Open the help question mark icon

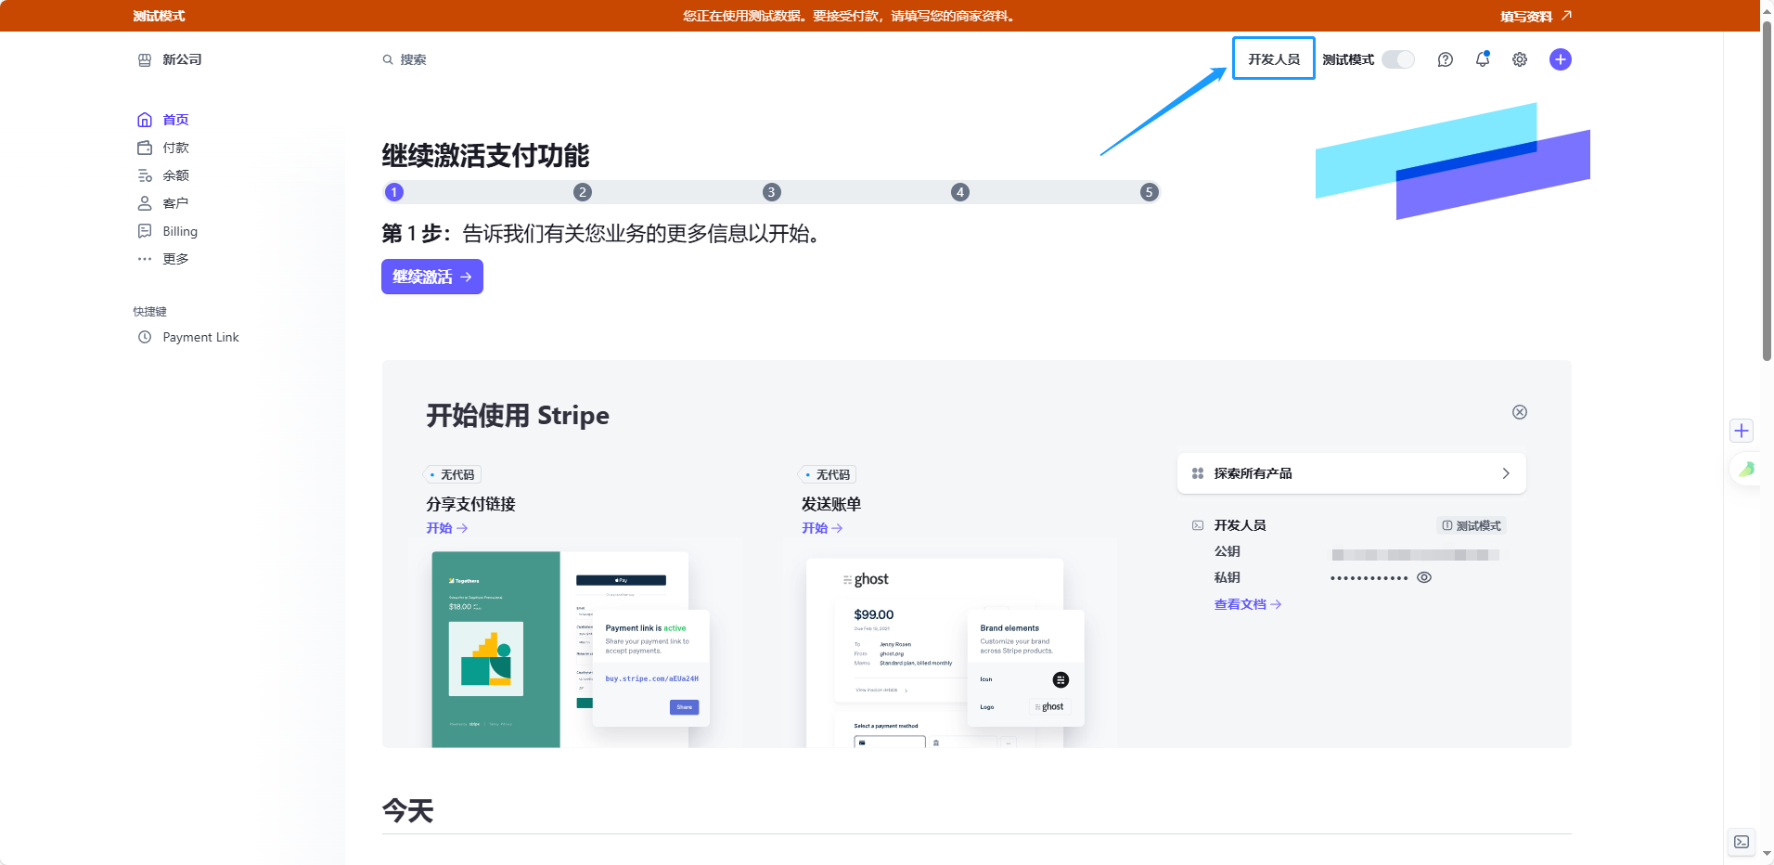(1445, 59)
